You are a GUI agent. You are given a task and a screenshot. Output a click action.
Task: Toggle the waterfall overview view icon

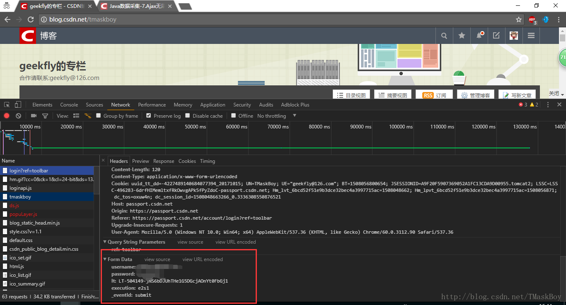pyautogui.click(x=88, y=116)
